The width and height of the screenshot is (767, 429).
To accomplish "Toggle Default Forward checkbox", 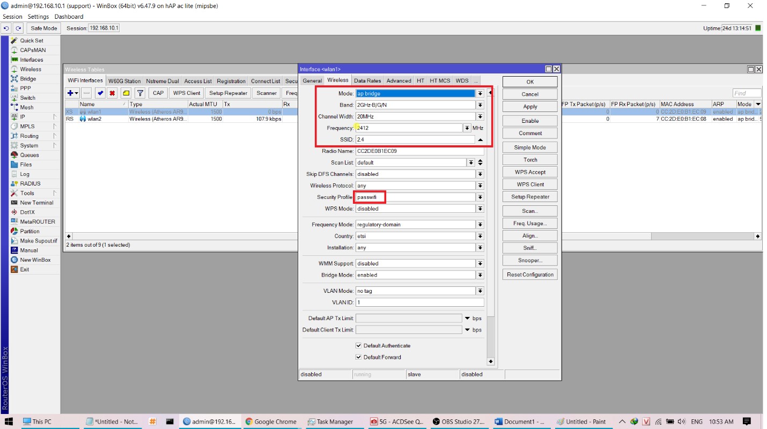I will [x=359, y=357].
